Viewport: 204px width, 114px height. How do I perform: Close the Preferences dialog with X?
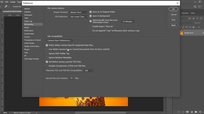(178, 3)
